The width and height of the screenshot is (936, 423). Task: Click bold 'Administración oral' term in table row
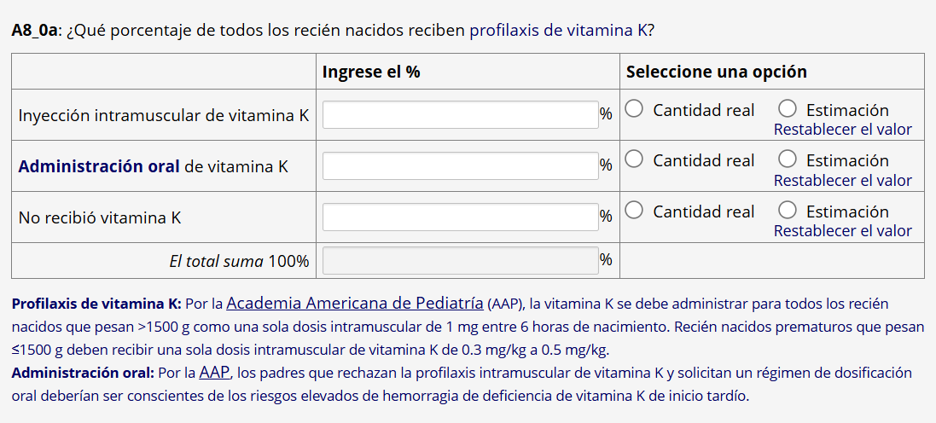99,166
